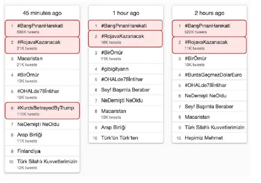Open Türk Silahlı Kuvvetlerimizin with 12K tweets
The image size is (261, 183).
coord(42,164)
